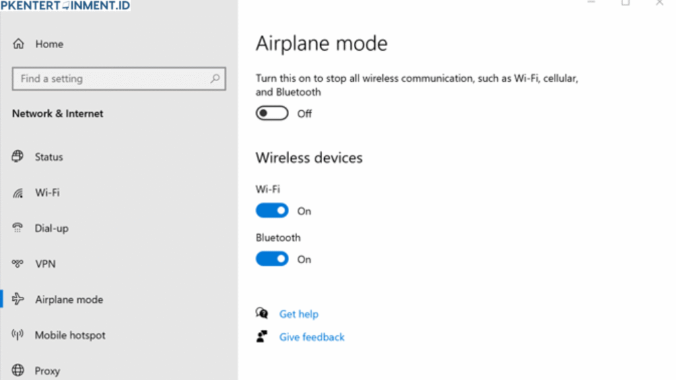Disable Bluetooth
This screenshot has height=380, width=676.
pos(272,258)
